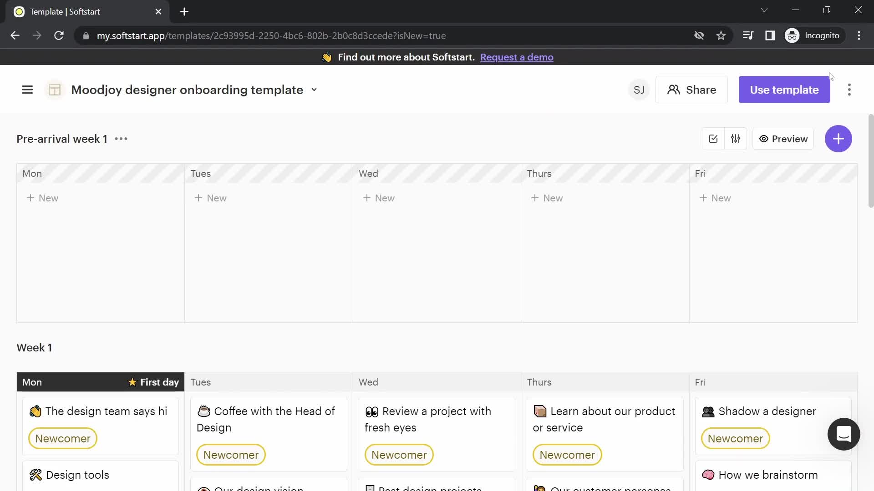874x491 pixels.
Task: Click the site lock security icon
Action: pyautogui.click(x=86, y=35)
